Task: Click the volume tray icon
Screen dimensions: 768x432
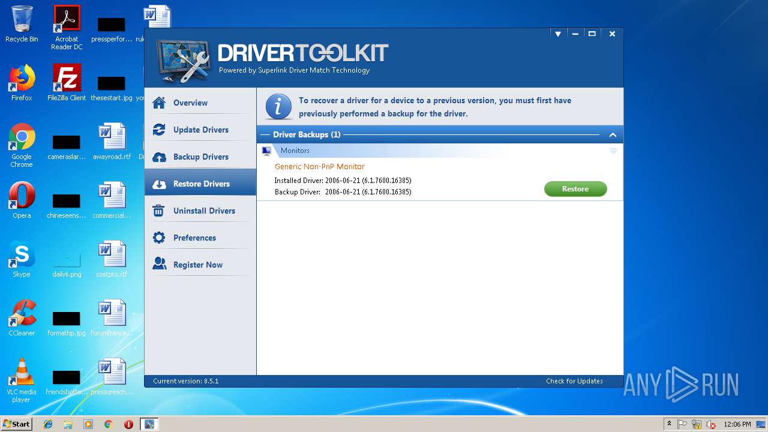Action: [712, 424]
